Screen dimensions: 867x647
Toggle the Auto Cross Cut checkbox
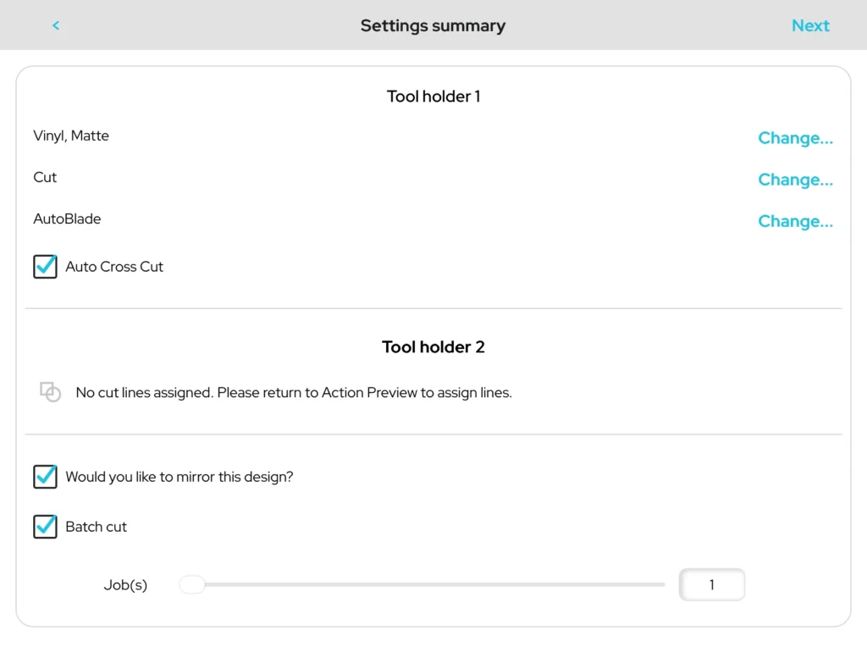tap(46, 267)
